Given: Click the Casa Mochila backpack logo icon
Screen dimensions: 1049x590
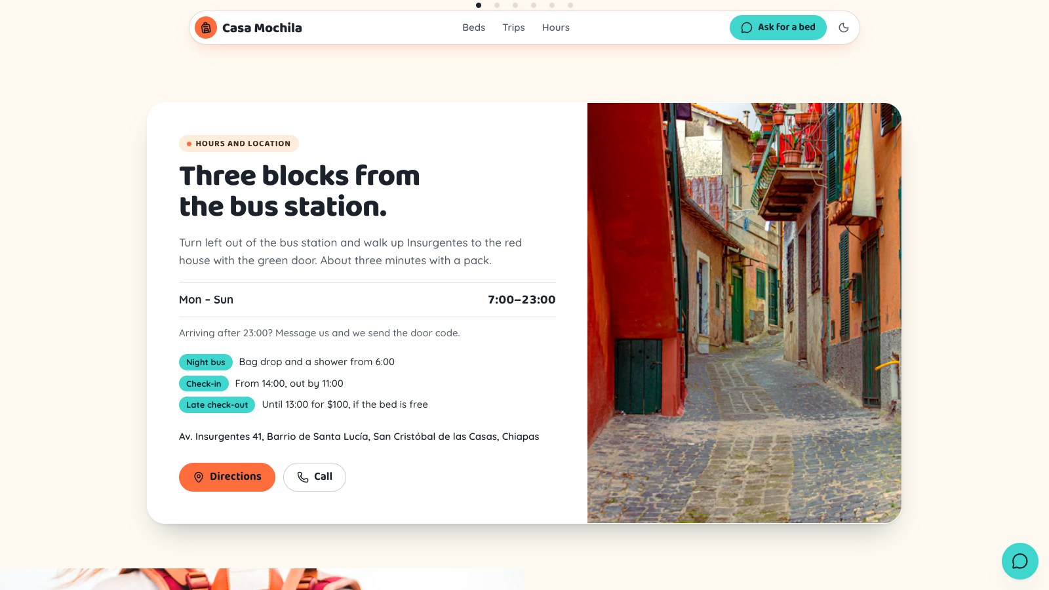Looking at the screenshot, I should click(206, 28).
